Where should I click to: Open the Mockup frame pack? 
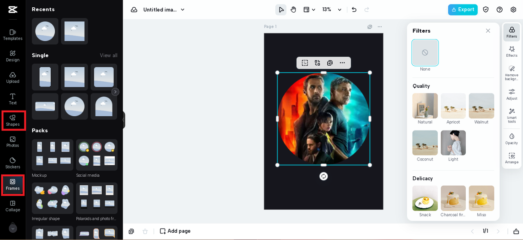point(53,155)
